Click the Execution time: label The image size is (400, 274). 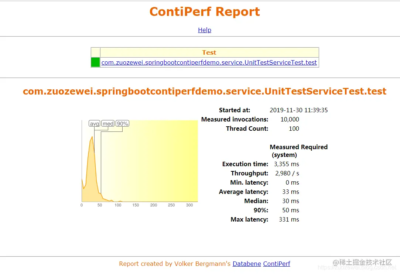tap(245, 164)
